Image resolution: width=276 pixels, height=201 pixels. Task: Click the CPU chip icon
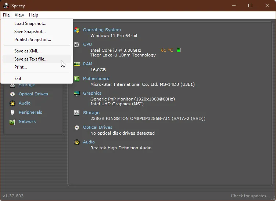pyautogui.click(x=77, y=45)
